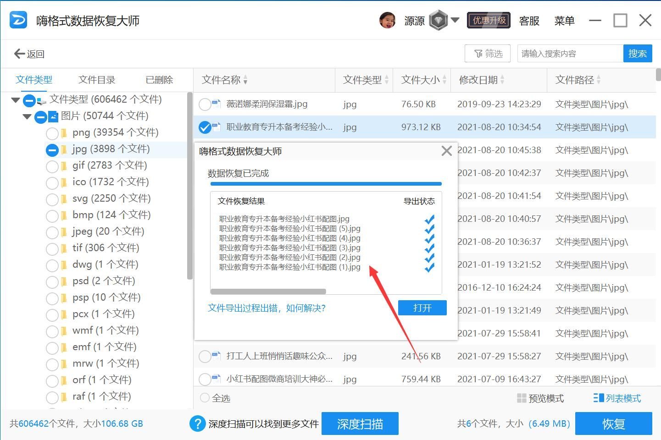This screenshot has width=661, height=440.
Task: Check the png file type checkbox
Action: [x=52, y=133]
